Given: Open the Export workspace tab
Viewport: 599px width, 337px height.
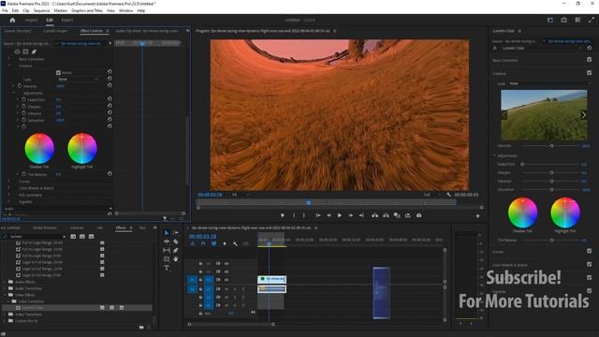Looking at the screenshot, I should coord(67,20).
